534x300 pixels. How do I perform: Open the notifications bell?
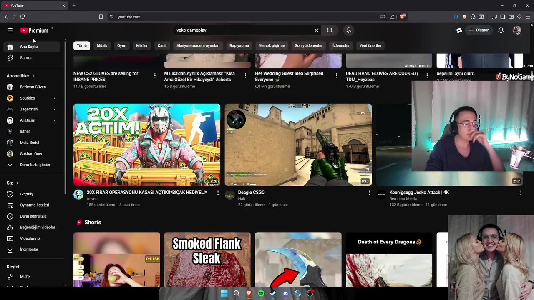(x=501, y=30)
